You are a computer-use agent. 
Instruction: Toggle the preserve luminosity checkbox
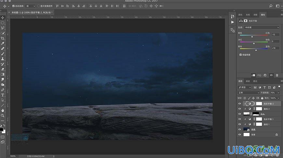(x=241, y=55)
